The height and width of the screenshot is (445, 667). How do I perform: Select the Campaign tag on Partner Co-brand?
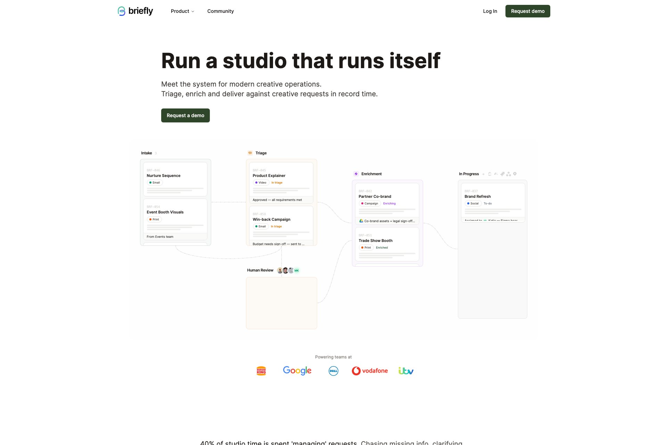[370, 203]
